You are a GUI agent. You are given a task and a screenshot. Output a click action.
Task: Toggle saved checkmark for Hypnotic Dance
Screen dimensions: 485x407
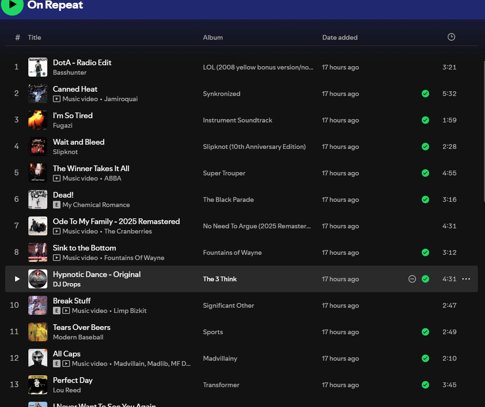coord(425,279)
